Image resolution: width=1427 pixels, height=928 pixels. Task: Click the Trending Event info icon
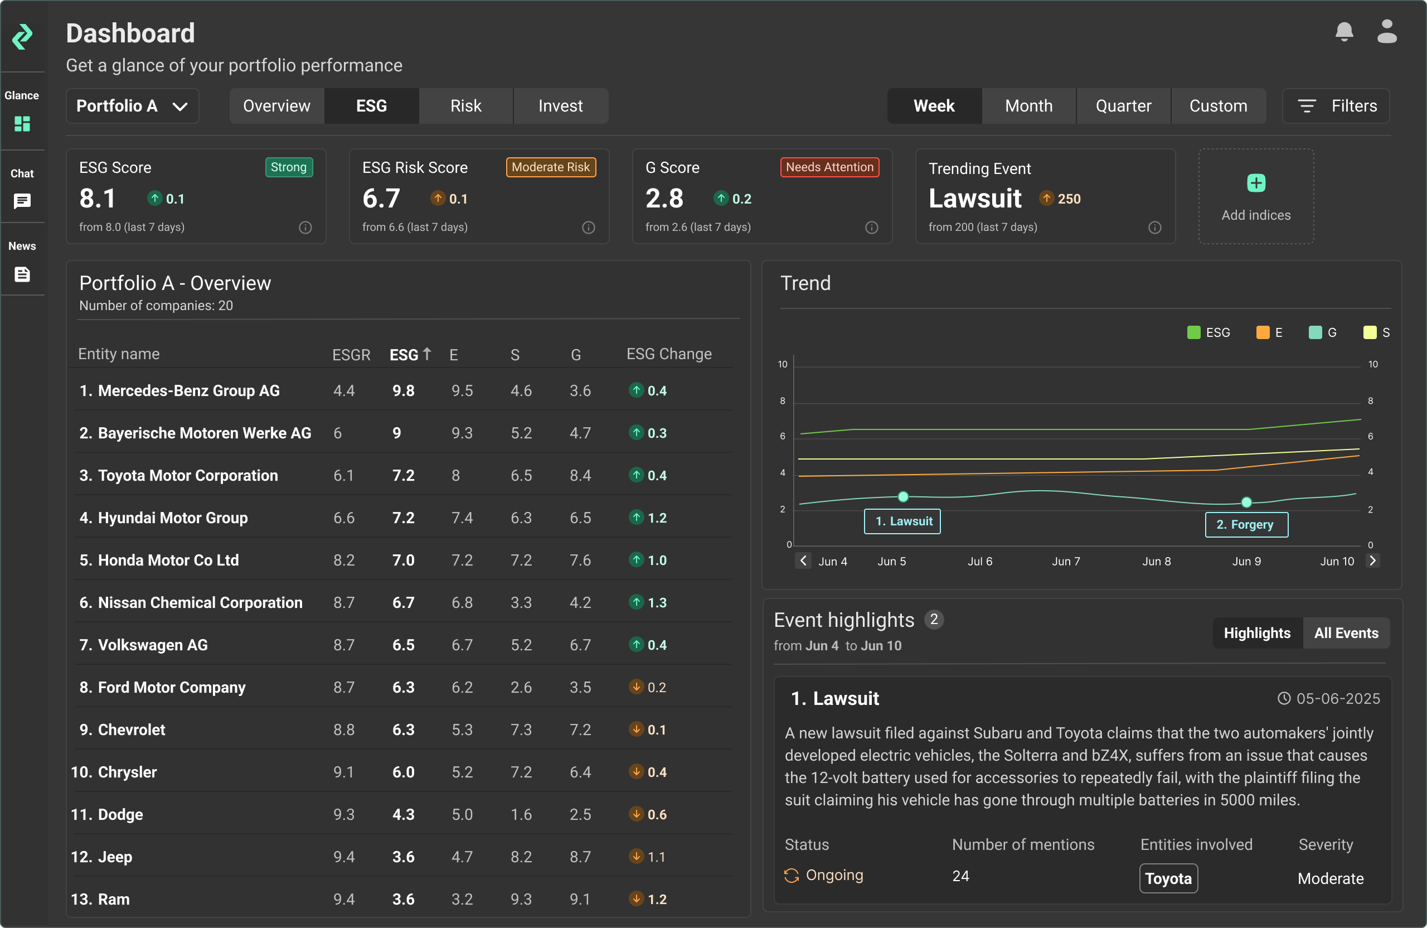click(1154, 228)
